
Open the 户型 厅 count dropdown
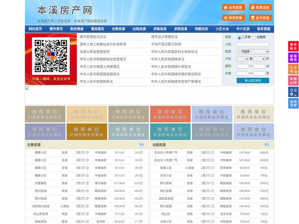259,59
